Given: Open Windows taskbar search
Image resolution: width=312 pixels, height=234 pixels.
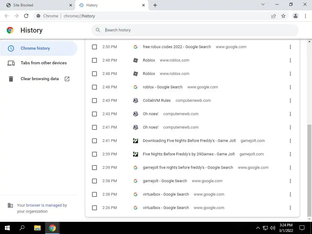Looking at the screenshot, I should (22, 228).
